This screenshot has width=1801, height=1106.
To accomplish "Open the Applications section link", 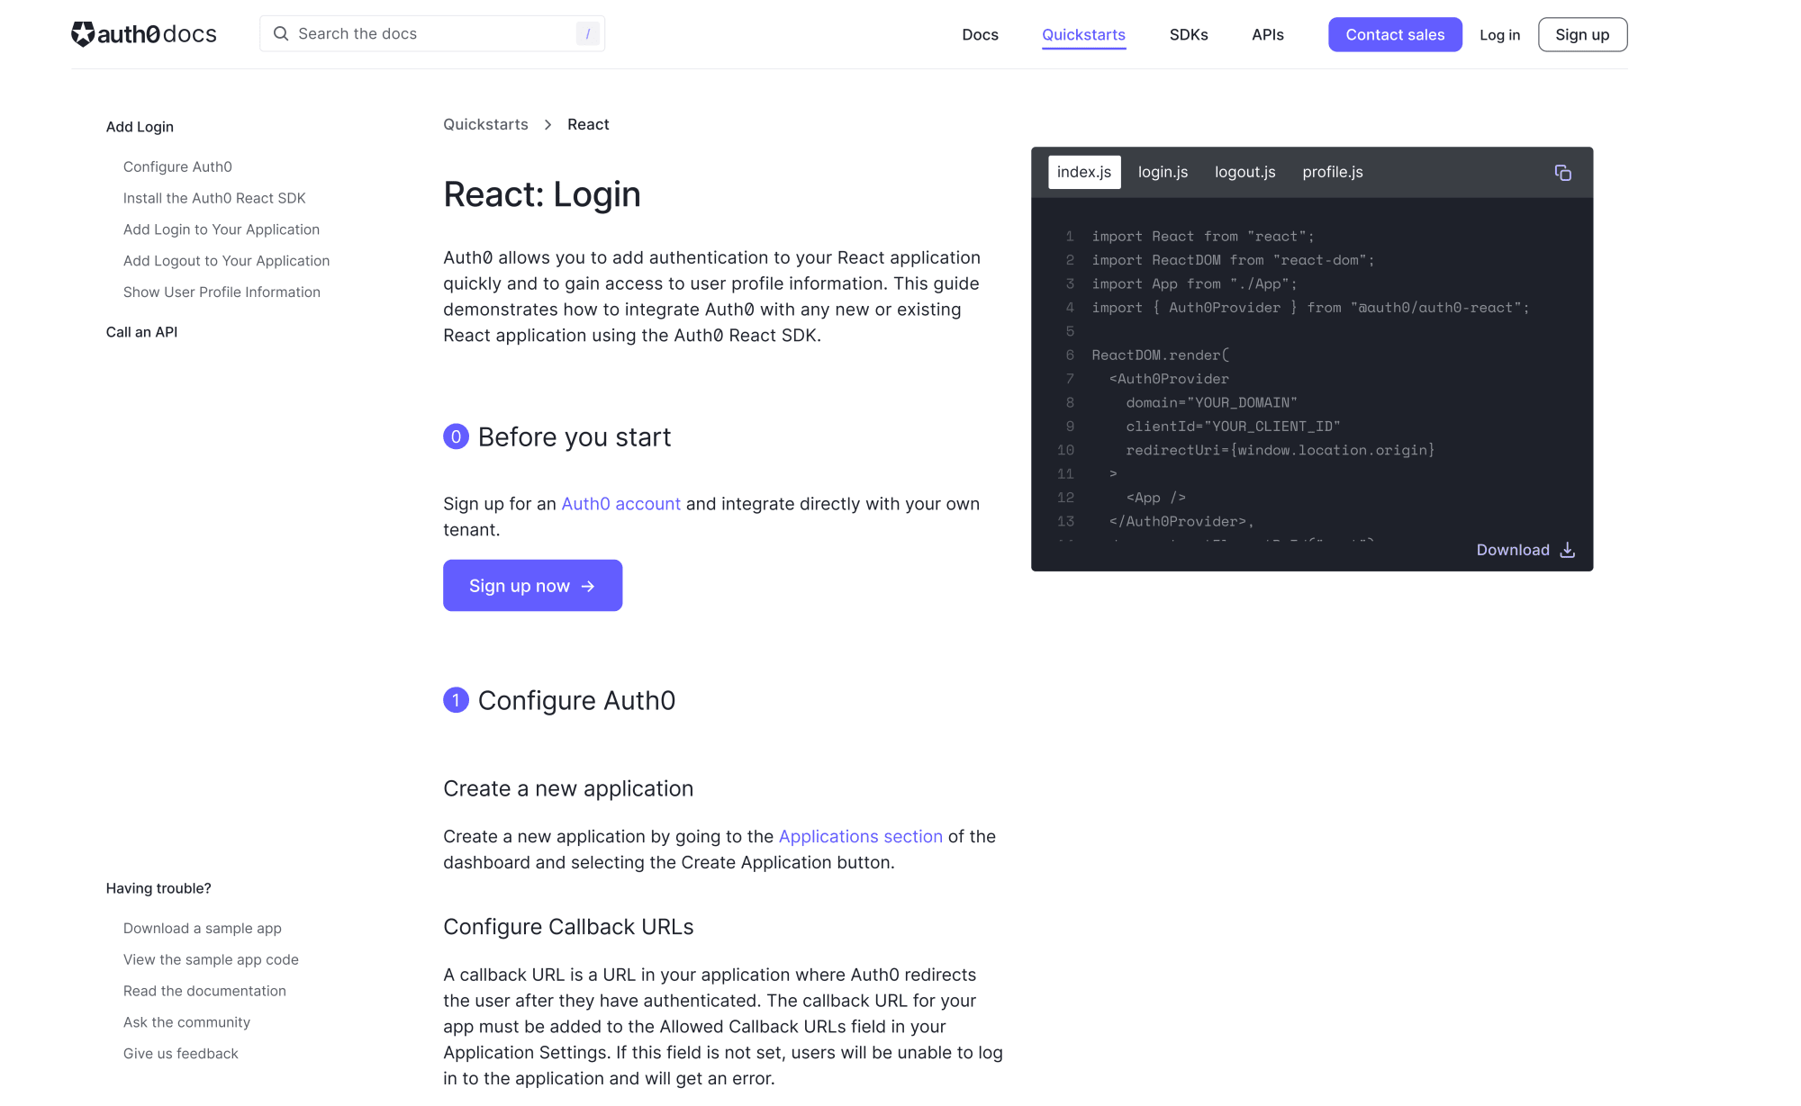I will tap(860, 837).
